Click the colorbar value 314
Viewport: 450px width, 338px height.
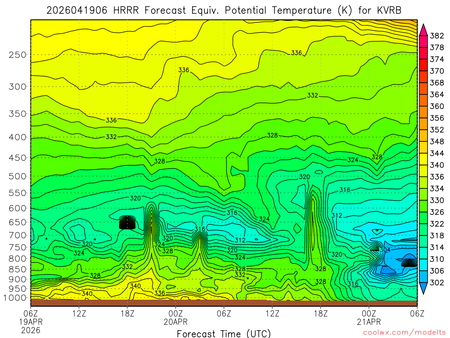[x=436, y=248]
